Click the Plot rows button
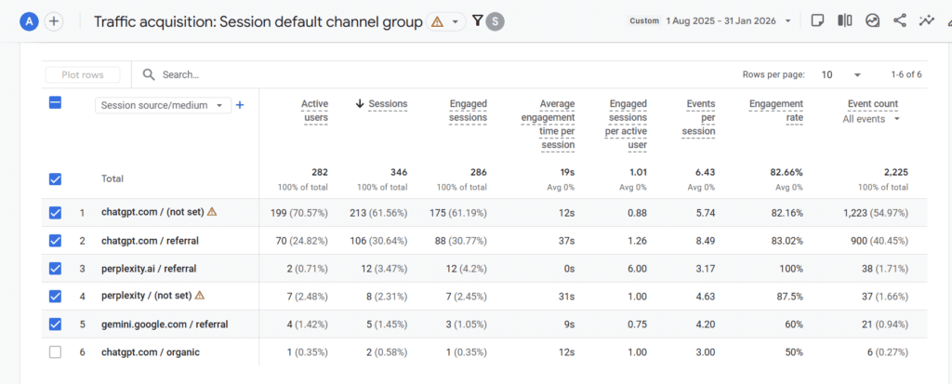The image size is (952, 384). (x=83, y=74)
